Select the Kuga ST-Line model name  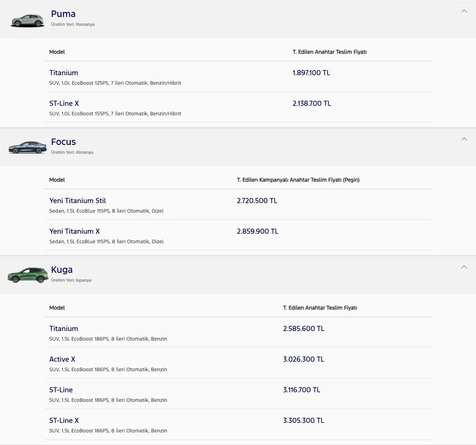61,390
